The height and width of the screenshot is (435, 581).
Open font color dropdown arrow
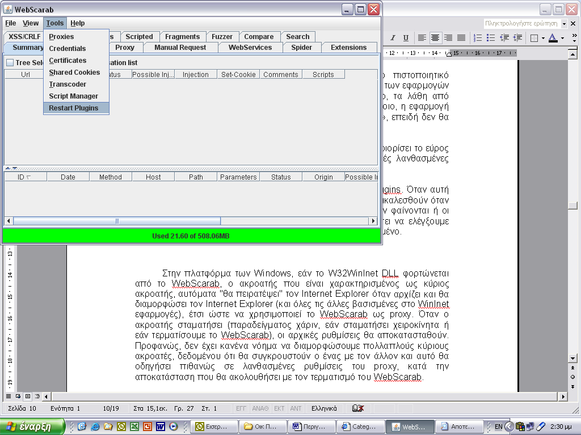coord(562,38)
